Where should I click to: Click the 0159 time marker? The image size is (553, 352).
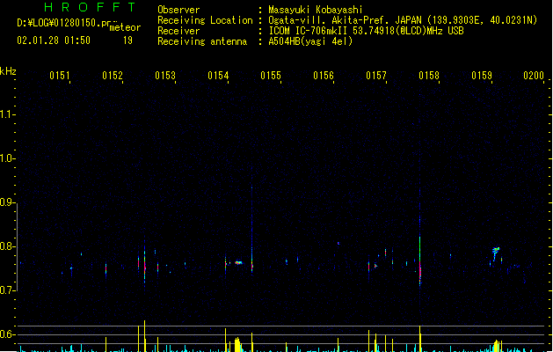pyautogui.click(x=482, y=76)
